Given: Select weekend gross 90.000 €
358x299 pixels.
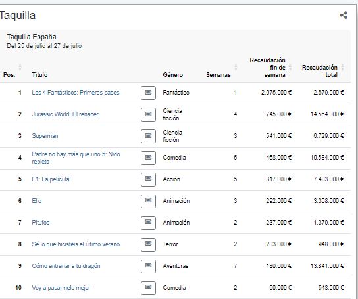Looking at the screenshot, I should click(280, 288).
